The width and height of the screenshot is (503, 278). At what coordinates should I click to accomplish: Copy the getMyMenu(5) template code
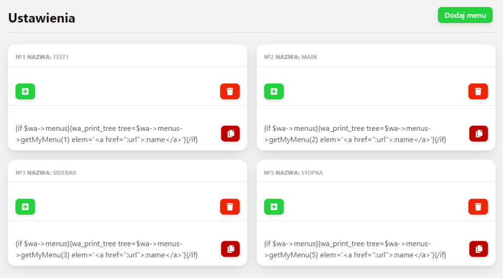tap(478, 249)
